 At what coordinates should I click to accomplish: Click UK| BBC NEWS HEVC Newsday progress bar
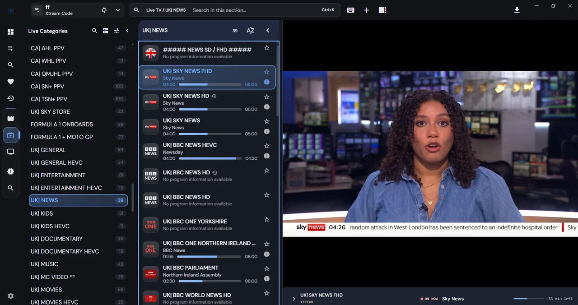pyautogui.click(x=210, y=158)
